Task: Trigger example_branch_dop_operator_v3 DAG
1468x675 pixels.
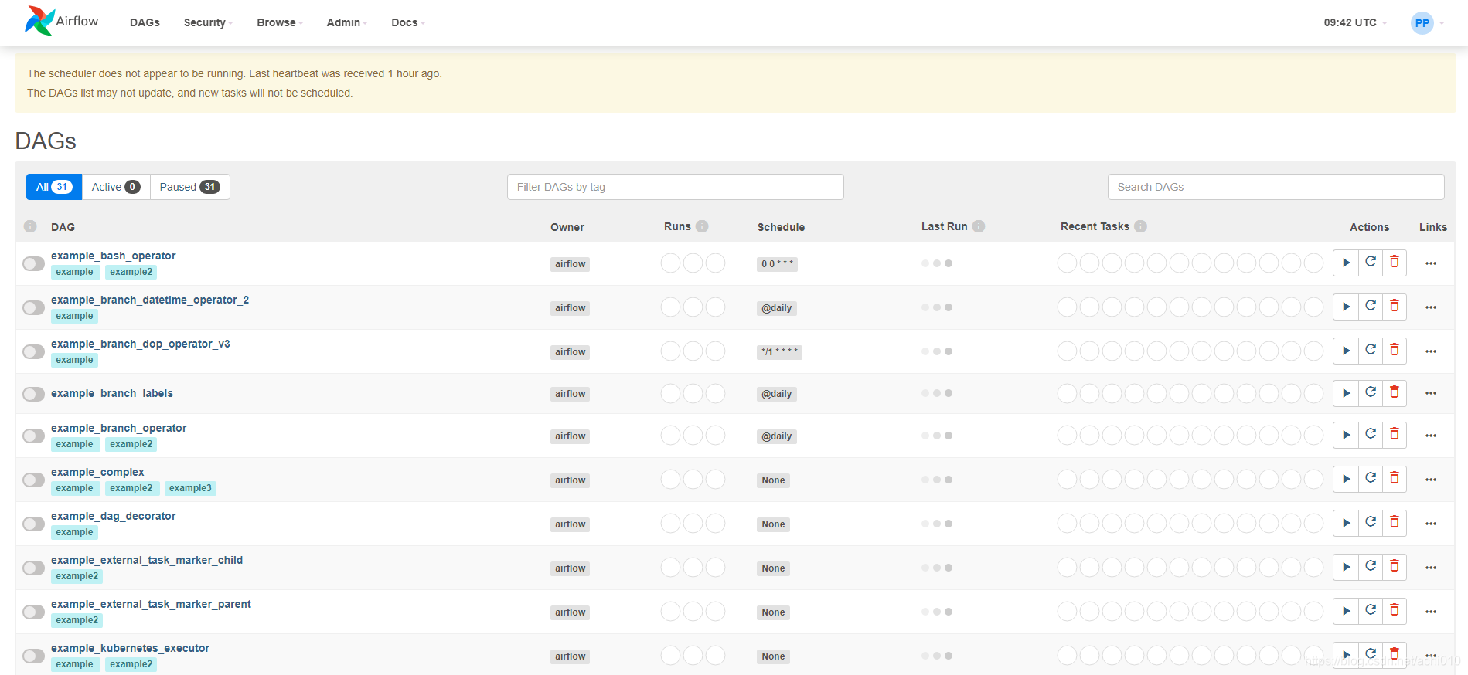Action: point(1346,351)
